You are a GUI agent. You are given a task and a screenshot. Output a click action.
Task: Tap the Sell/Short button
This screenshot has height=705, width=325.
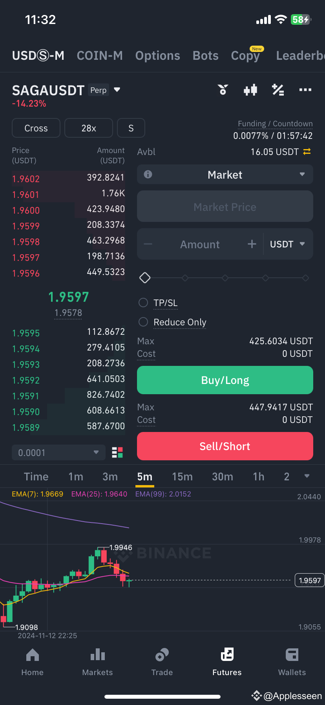tap(225, 446)
